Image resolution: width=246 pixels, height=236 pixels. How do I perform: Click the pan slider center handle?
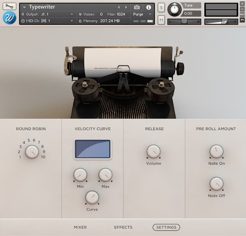coord(184,22)
